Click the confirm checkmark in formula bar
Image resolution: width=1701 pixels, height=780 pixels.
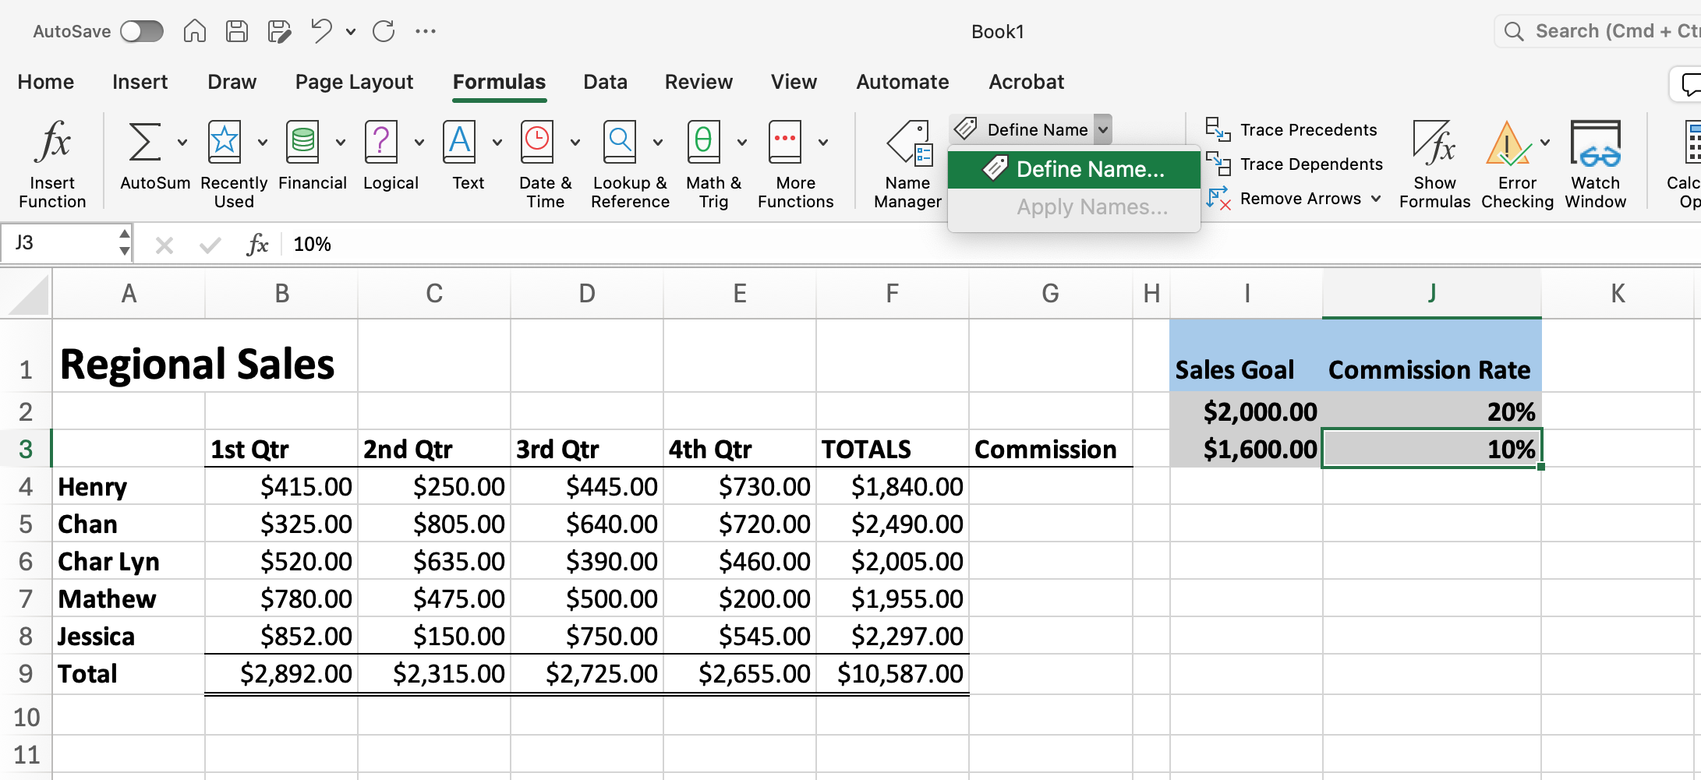(x=210, y=245)
